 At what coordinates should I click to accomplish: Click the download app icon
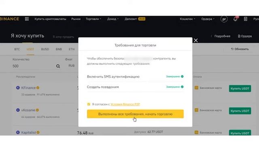click(x=246, y=19)
